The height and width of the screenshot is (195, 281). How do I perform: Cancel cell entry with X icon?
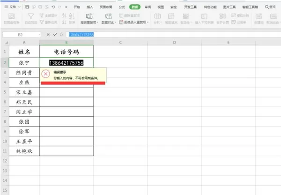48,34
